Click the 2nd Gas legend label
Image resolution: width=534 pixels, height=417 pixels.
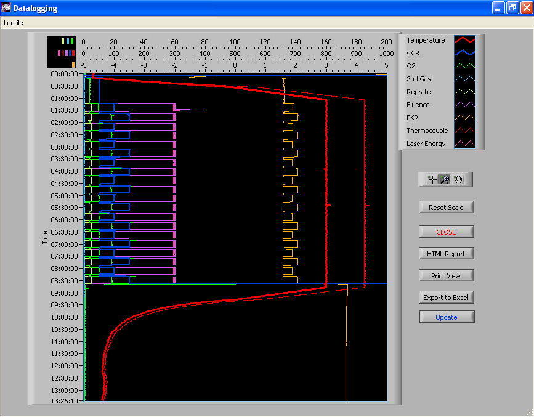[x=419, y=79]
